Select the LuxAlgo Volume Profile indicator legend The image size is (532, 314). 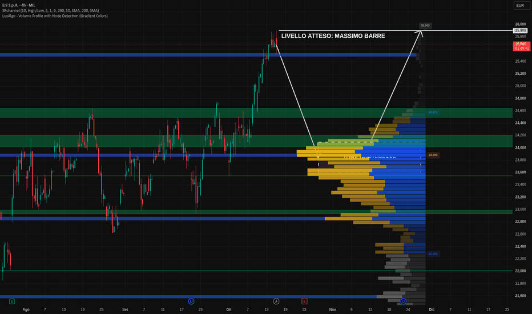(x=55, y=16)
